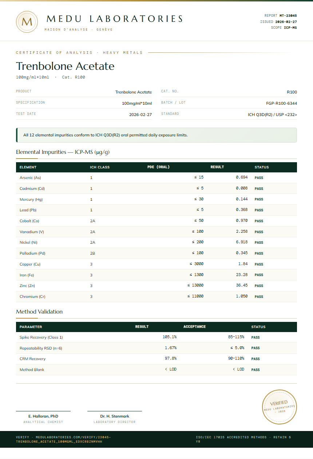The height and width of the screenshot is (459, 313).
Task: Click the Maison d'Analyse Genève tagline
Action: coord(78,29)
